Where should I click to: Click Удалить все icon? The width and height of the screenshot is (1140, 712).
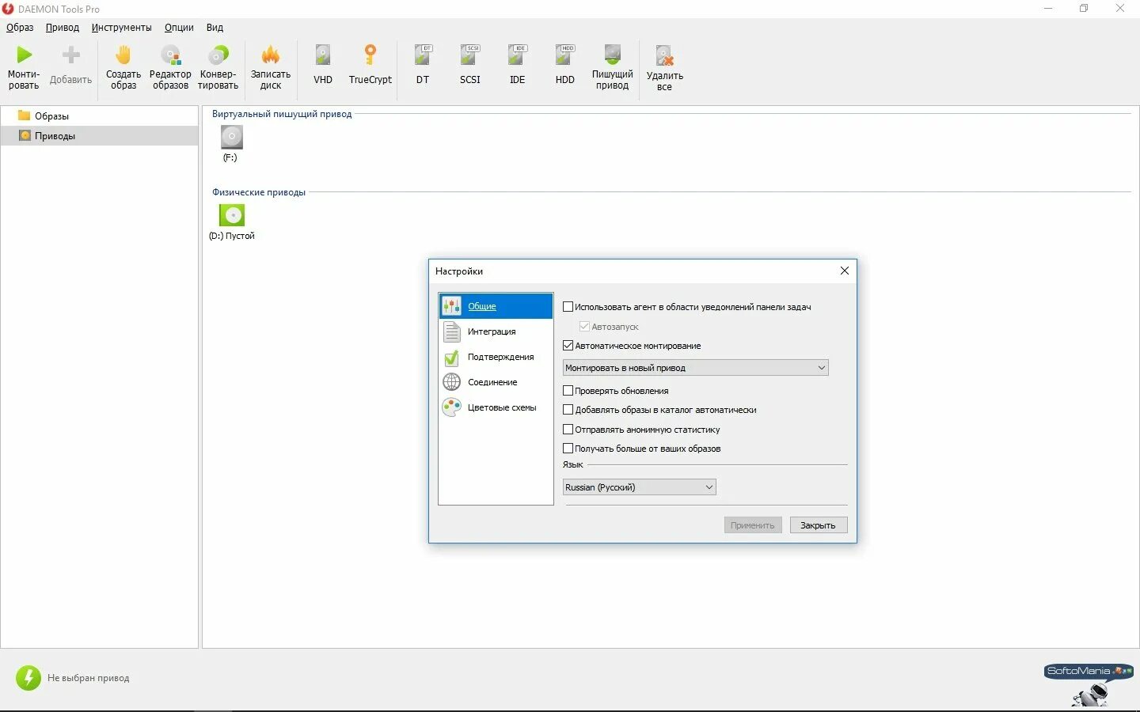tap(664, 55)
